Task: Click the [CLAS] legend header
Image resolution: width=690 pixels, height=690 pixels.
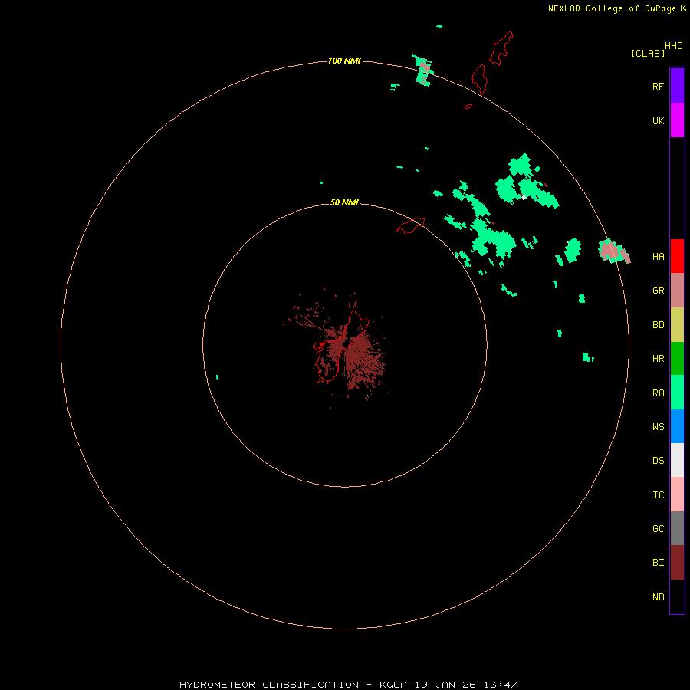Action: coord(648,53)
